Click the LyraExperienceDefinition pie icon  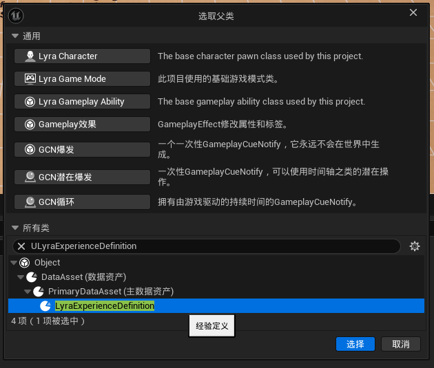click(45, 306)
